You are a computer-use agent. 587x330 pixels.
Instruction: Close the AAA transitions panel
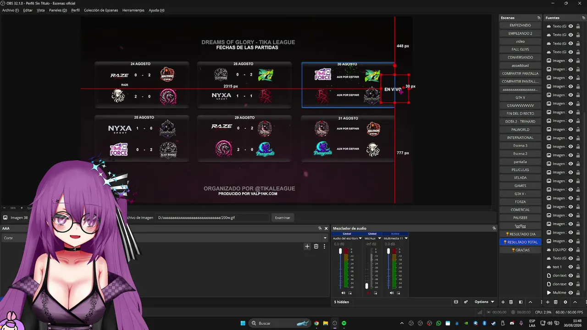tap(326, 228)
